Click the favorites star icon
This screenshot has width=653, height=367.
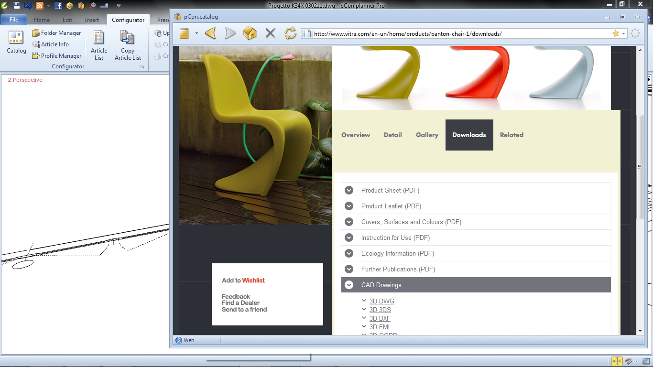pyautogui.click(x=616, y=33)
